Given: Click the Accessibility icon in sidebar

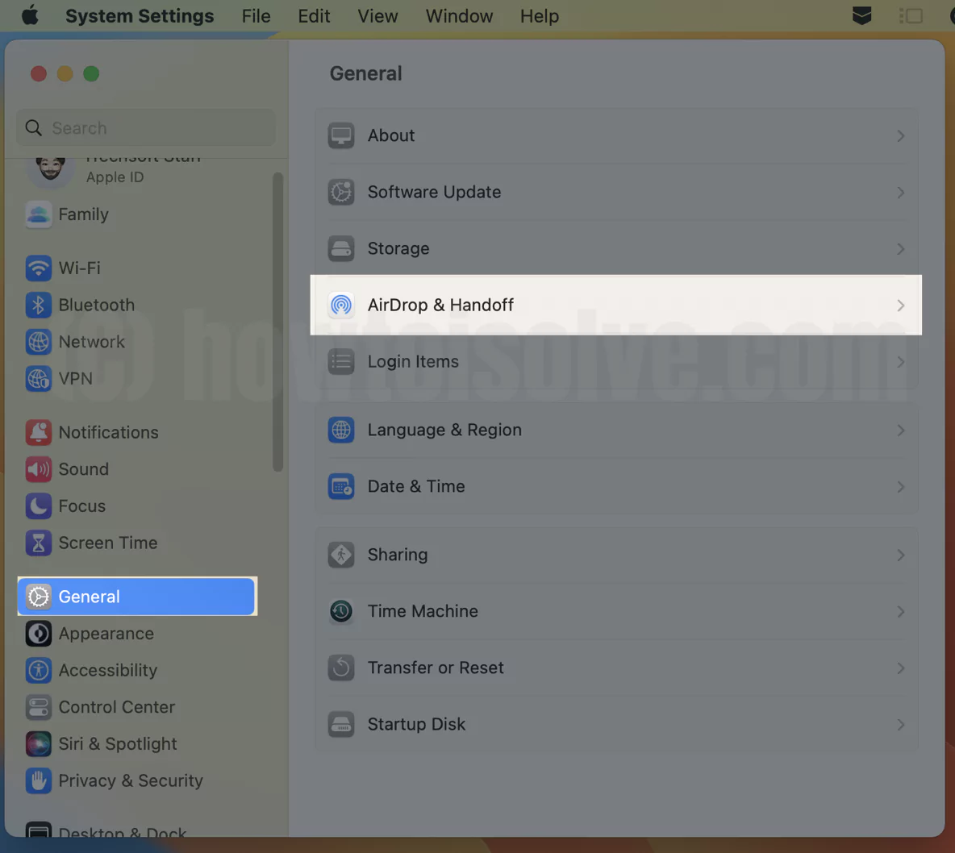Looking at the screenshot, I should pos(39,670).
